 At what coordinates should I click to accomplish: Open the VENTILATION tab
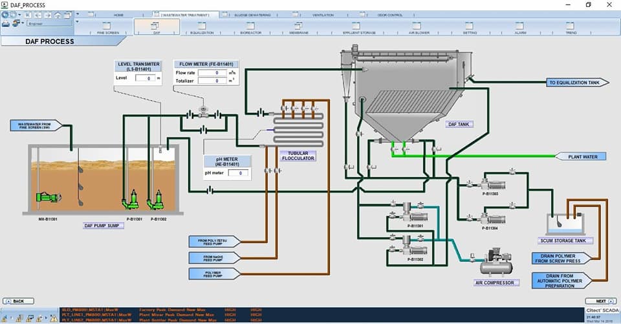coord(323,15)
